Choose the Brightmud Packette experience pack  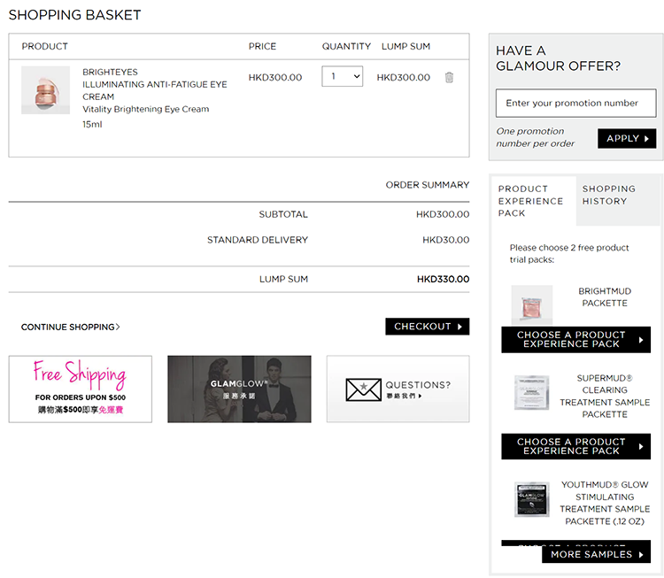click(x=576, y=340)
